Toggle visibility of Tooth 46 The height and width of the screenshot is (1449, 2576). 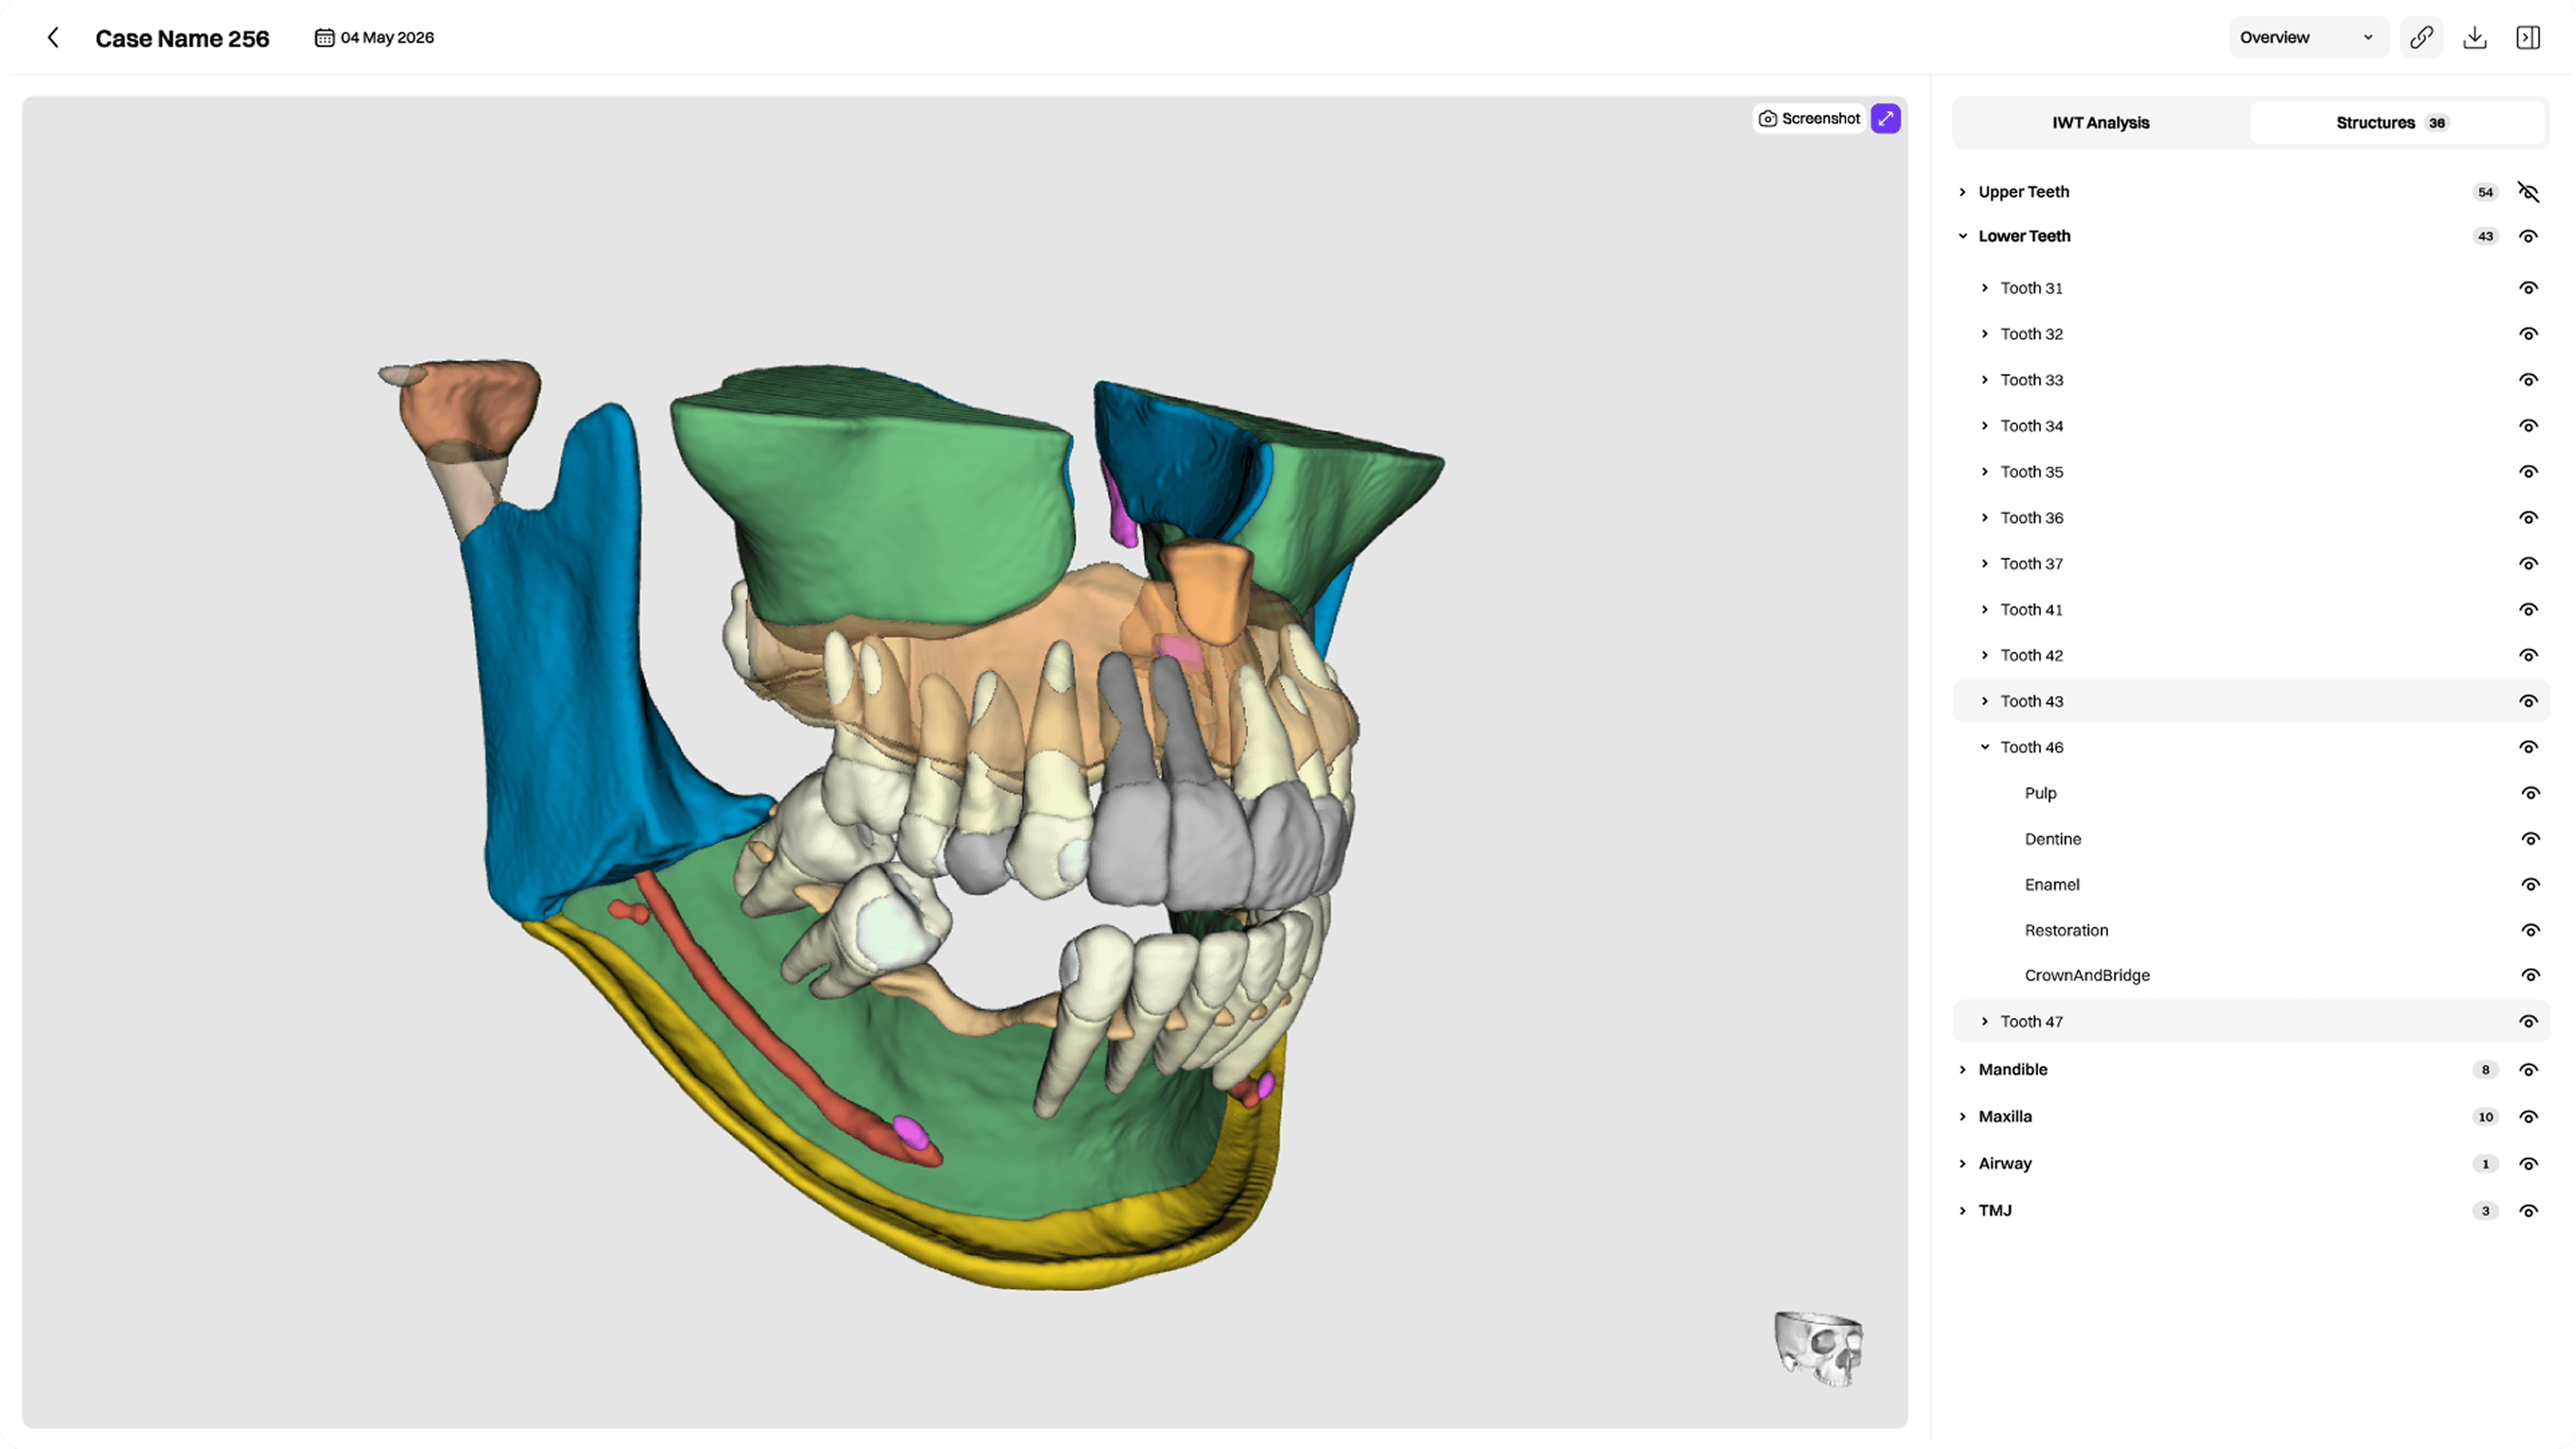(2528, 748)
